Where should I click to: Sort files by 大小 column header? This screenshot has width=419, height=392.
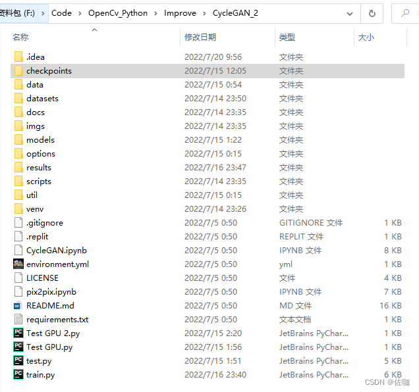pos(366,37)
